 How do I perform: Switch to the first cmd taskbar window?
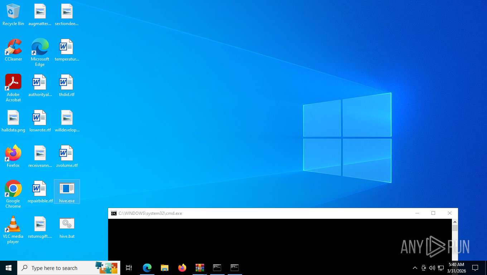point(217,268)
